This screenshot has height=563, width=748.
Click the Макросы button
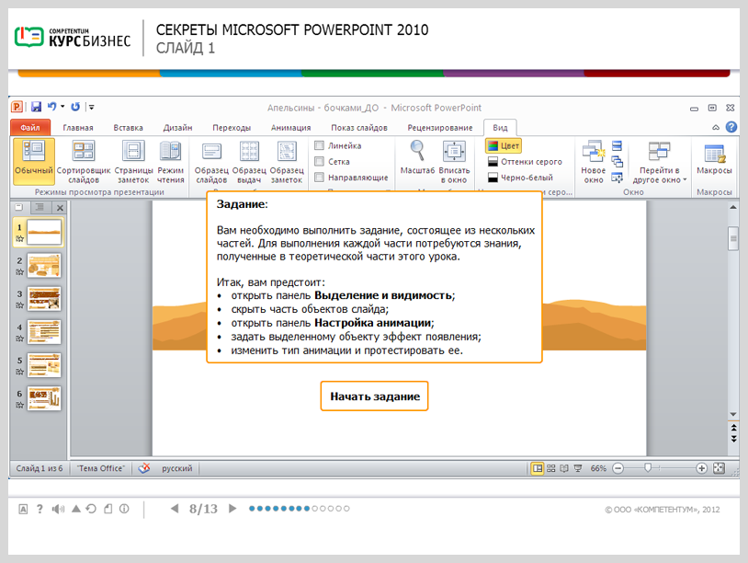click(714, 158)
